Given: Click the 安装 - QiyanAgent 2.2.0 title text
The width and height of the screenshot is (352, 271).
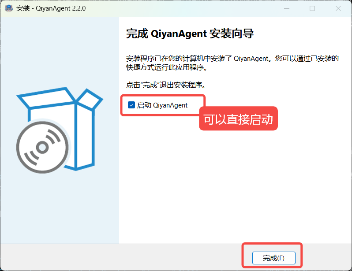Looking at the screenshot, I should 51,8.
